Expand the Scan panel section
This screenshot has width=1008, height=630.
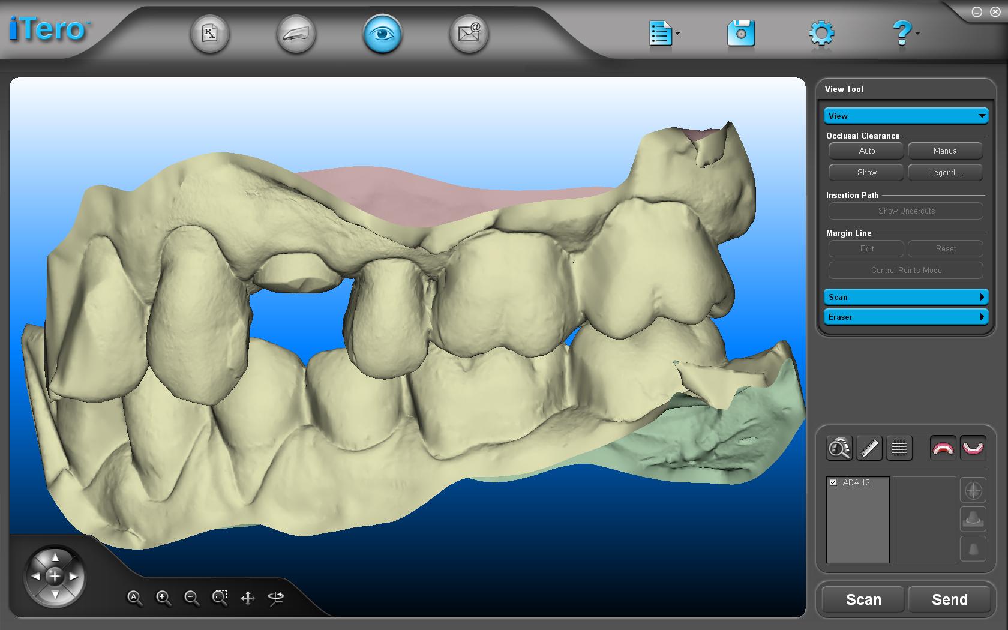pyautogui.click(x=905, y=297)
